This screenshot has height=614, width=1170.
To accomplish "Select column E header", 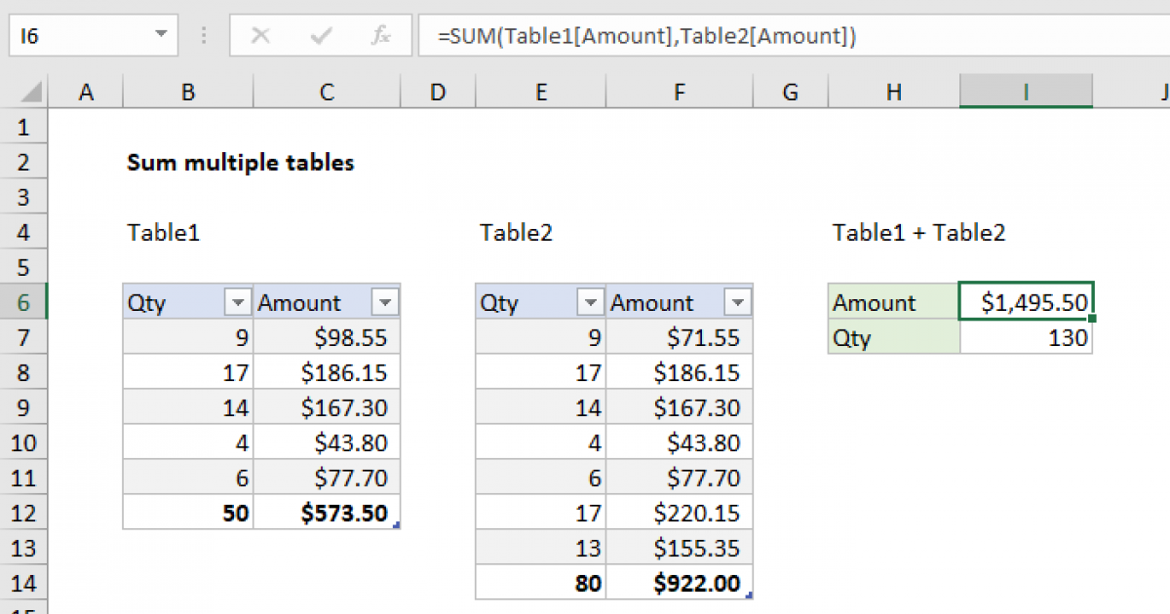I will point(540,93).
